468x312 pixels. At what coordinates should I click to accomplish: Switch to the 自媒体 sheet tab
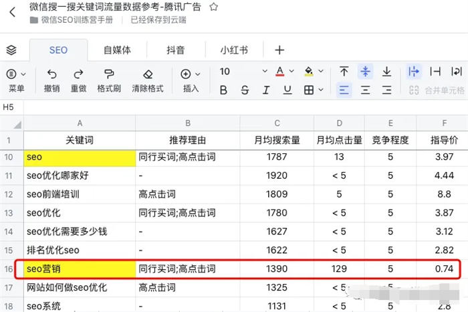point(117,50)
